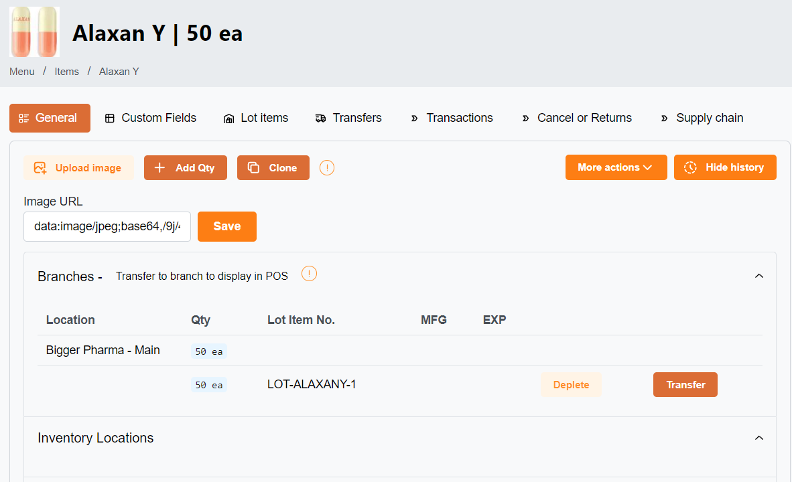Viewport: 792px width, 482px height.
Task: Click Transfer for LOT-ALAXANY-1
Action: pyautogui.click(x=685, y=384)
